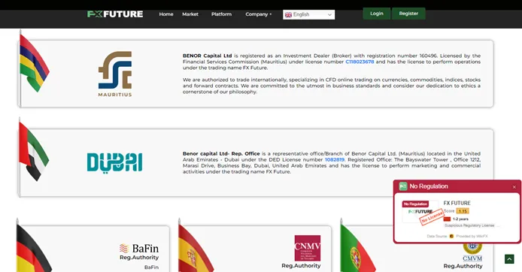Open the Home menu item
Screen dimensions: 522x272
pyautogui.click(x=166, y=14)
